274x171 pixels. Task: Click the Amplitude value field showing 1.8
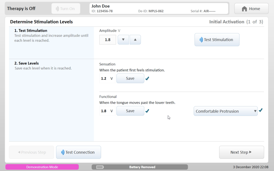click(x=108, y=40)
